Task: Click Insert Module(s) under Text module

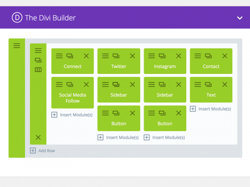Action: 210,109
